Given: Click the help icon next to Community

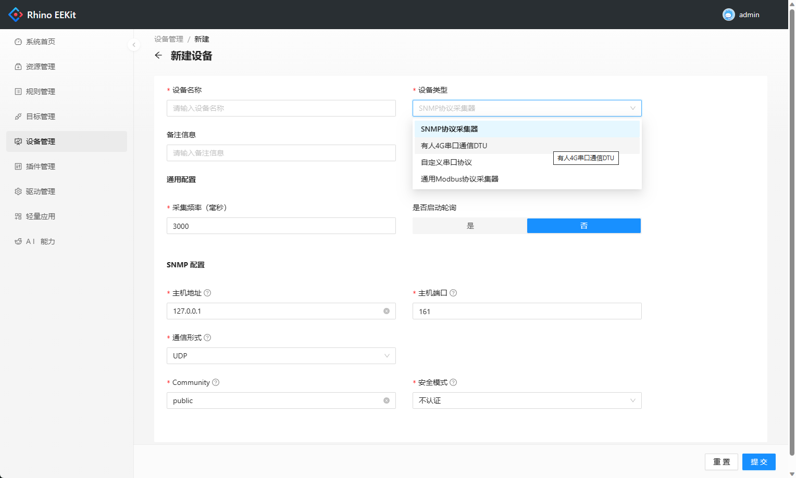Looking at the screenshot, I should [x=216, y=382].
